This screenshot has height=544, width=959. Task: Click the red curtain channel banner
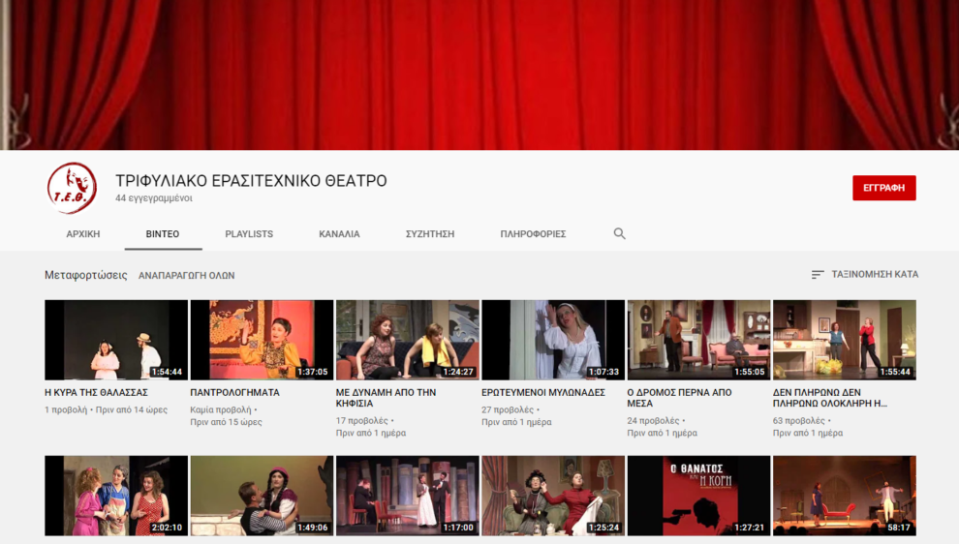click(479, 75)
